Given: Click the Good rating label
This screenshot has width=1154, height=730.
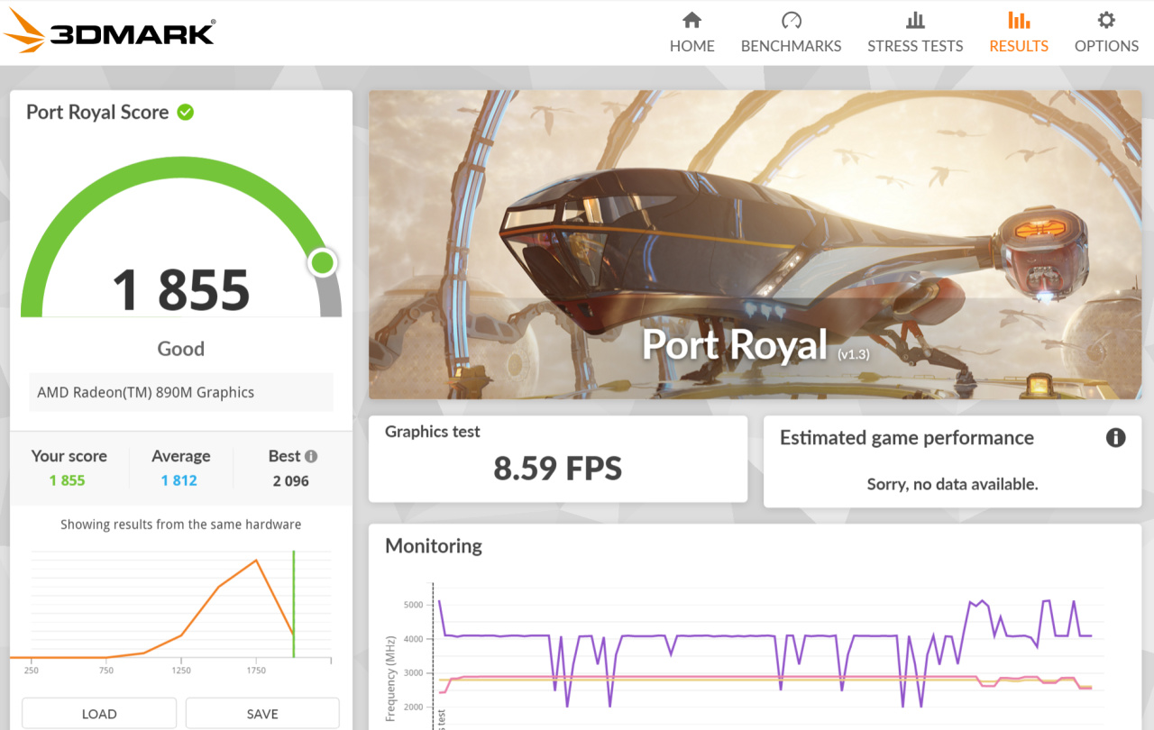Looking at the screenshot, I should [181, 349].
